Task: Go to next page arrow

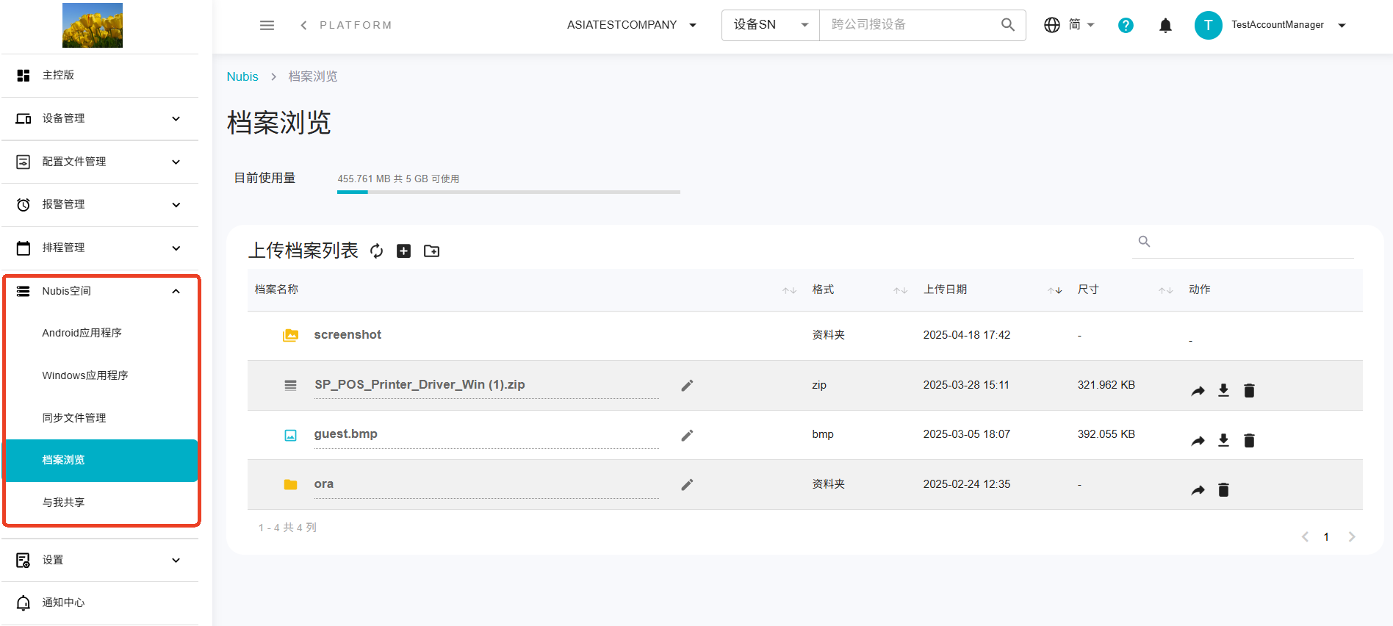Action: tap(1351, 537)
